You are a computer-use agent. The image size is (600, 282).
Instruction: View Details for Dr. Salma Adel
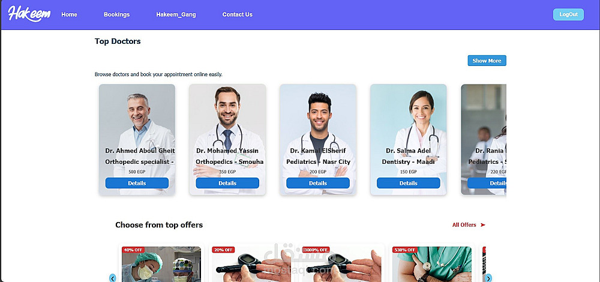408,183
